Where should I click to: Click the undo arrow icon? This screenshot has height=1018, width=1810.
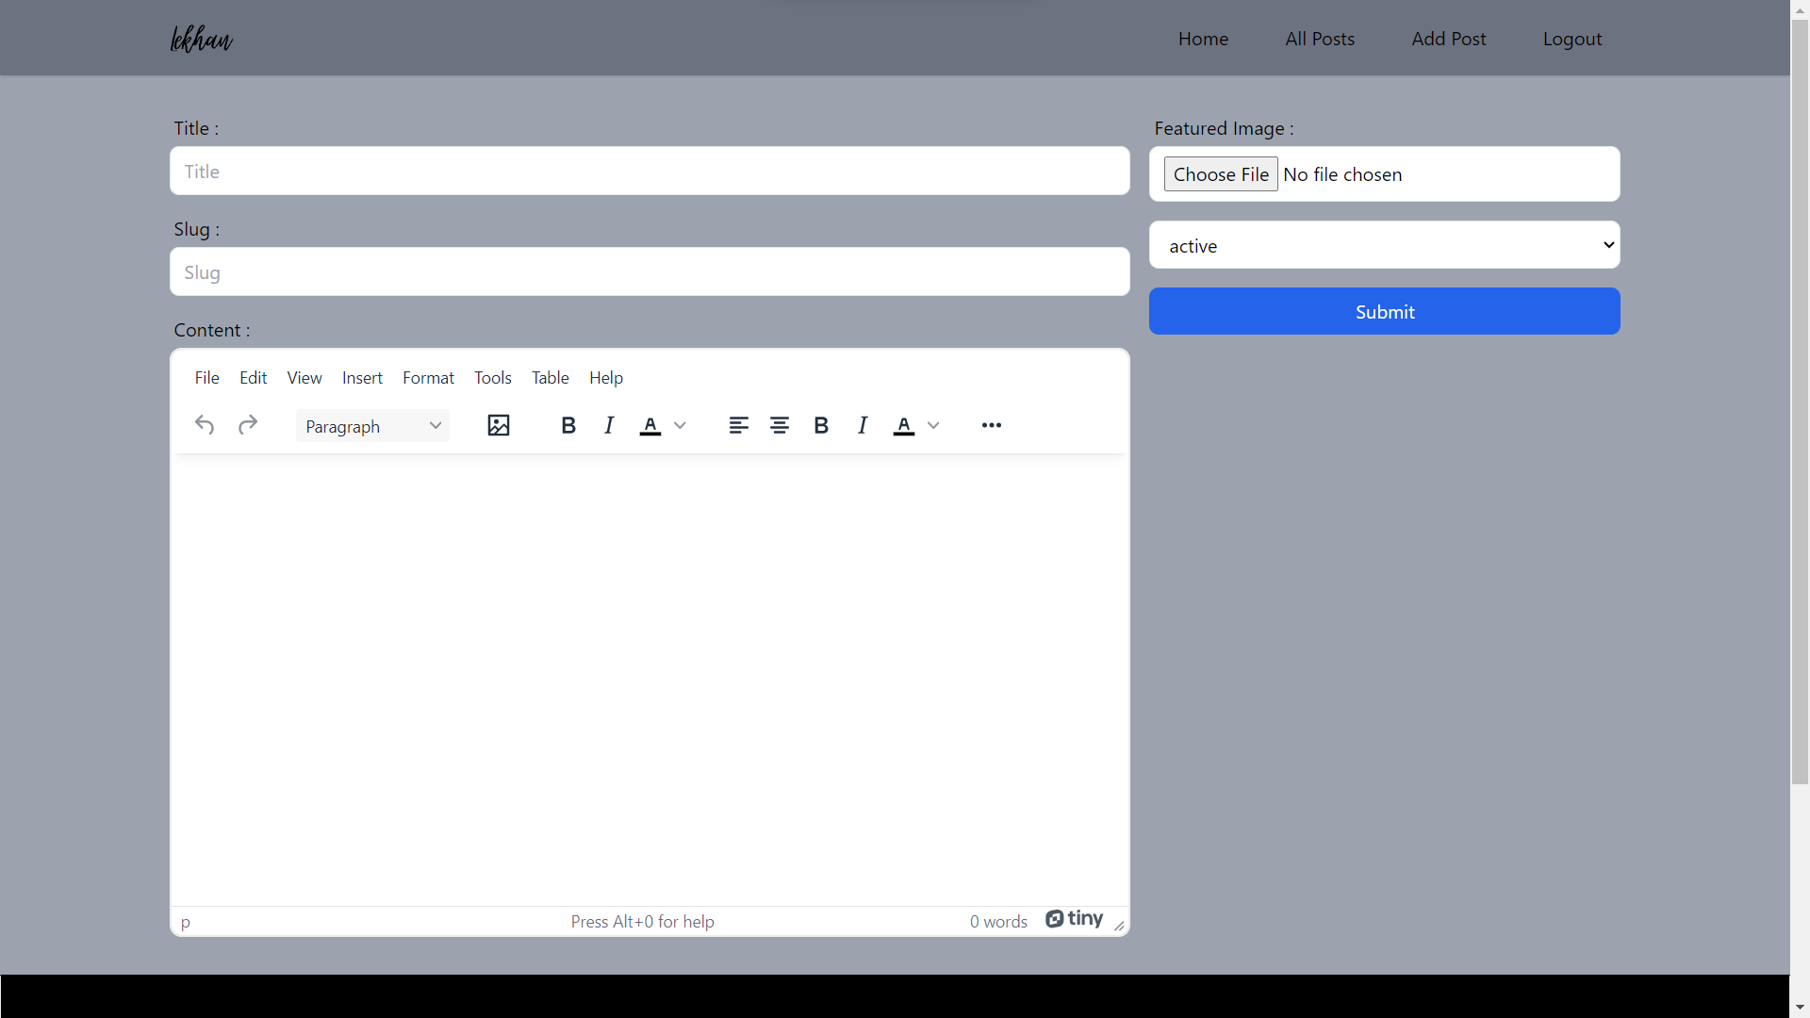click(x=205, y=425)
